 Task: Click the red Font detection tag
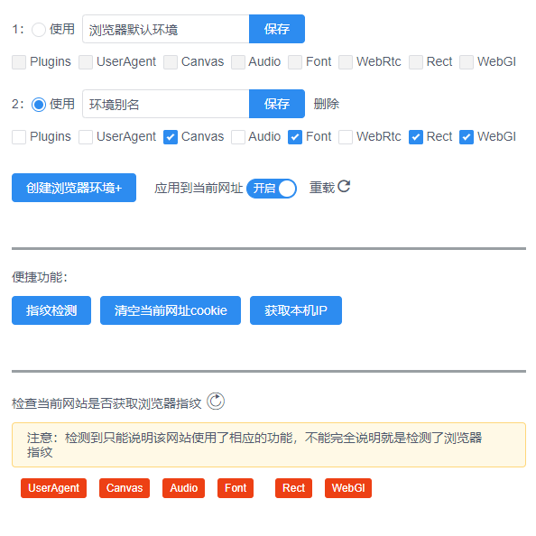(x=236, y=488)
